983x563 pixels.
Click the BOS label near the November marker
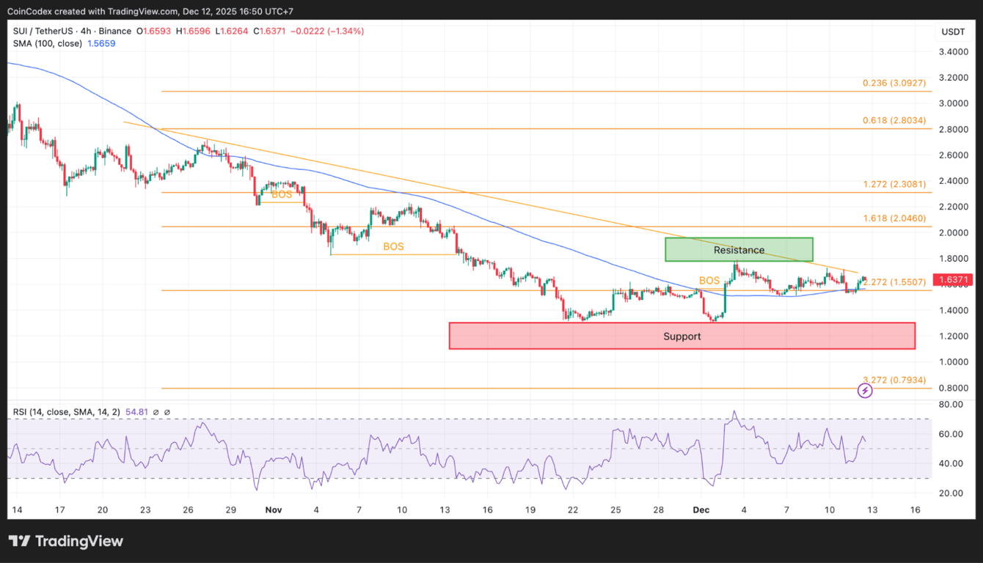(282, 194)
